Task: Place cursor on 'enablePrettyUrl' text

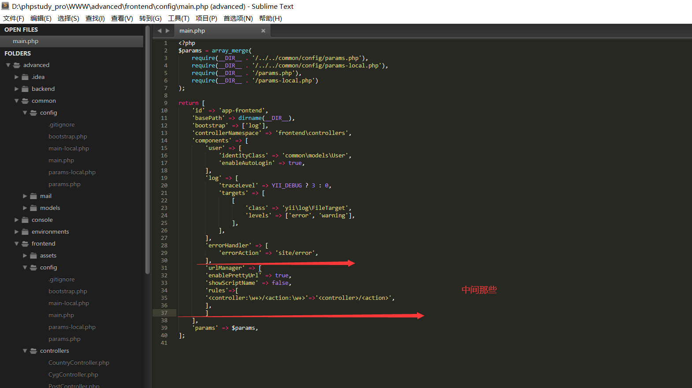Action: pyautogui.click(x=233, y=275)
